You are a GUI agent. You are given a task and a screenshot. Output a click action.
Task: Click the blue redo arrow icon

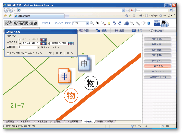(120, 23)
